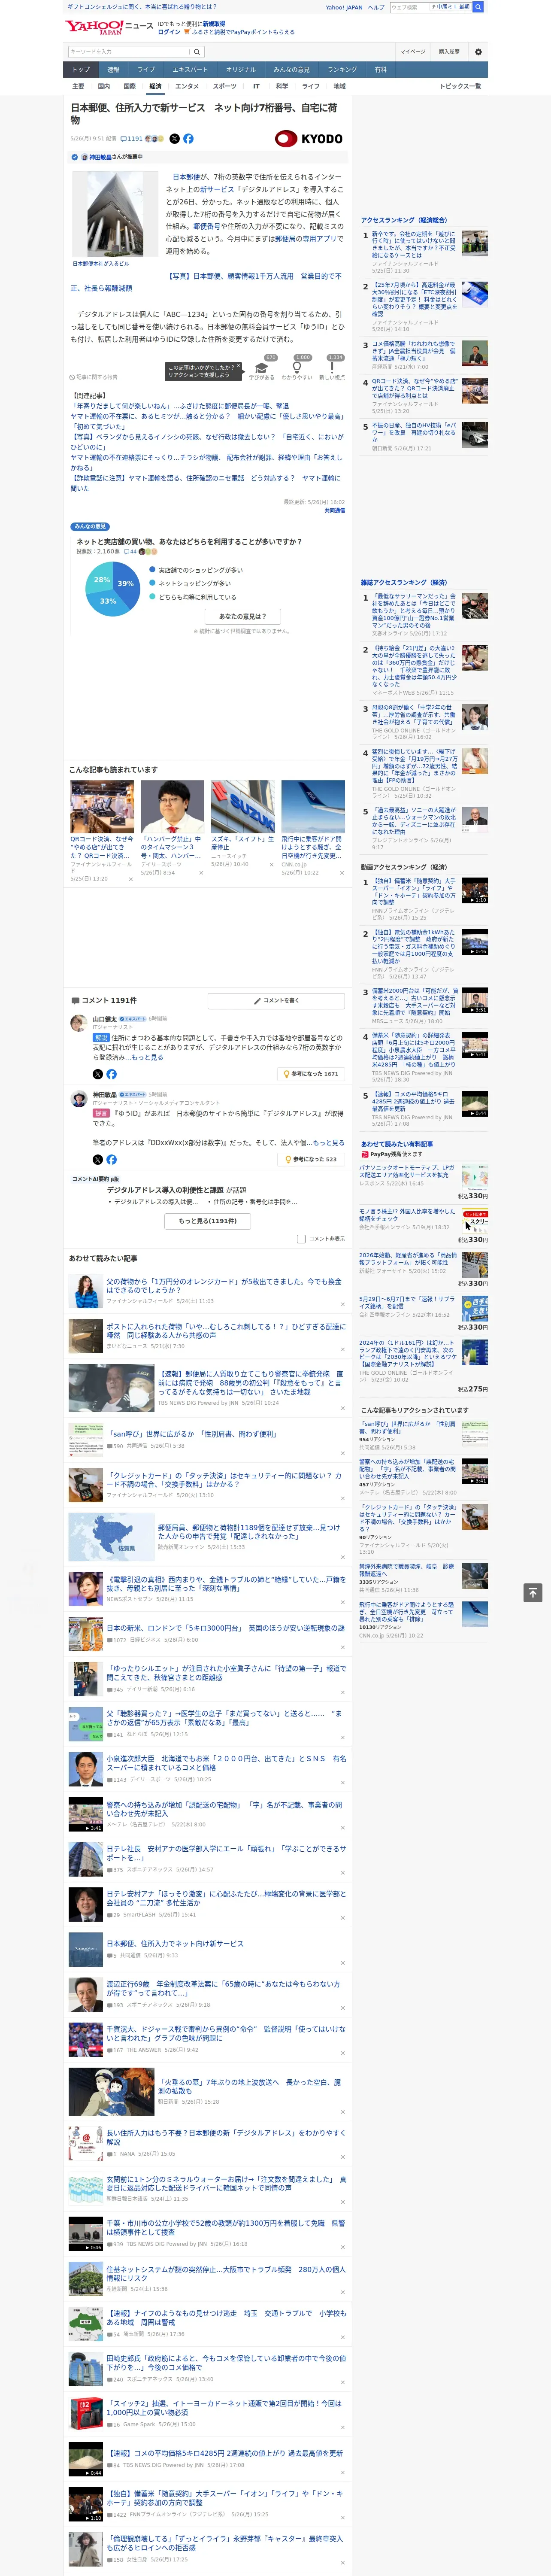Expand 山口健太's comment with もっと見る

coord(147,1057)
